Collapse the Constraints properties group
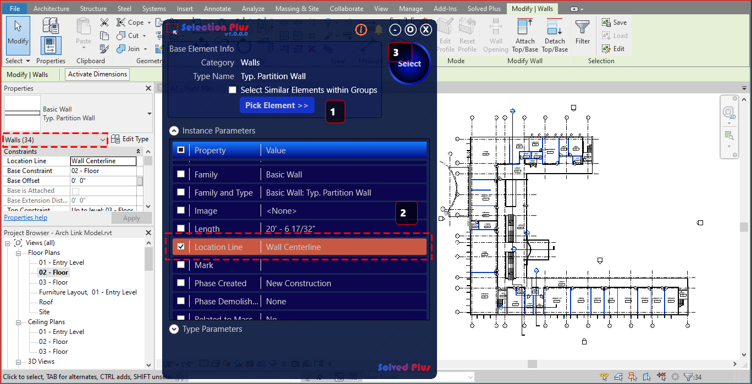 [139, 152]
